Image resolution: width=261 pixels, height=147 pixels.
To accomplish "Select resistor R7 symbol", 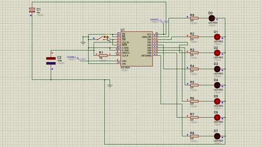I will (x=194, y=117).
